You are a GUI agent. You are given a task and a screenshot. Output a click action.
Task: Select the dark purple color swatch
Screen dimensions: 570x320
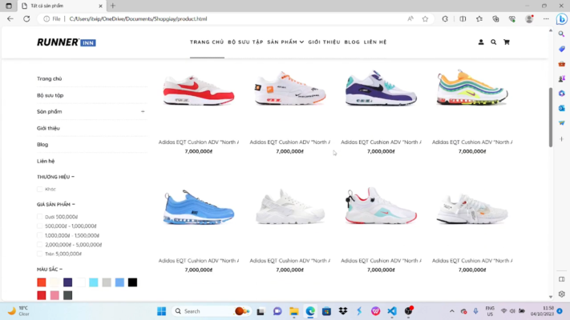pos(67,282)
